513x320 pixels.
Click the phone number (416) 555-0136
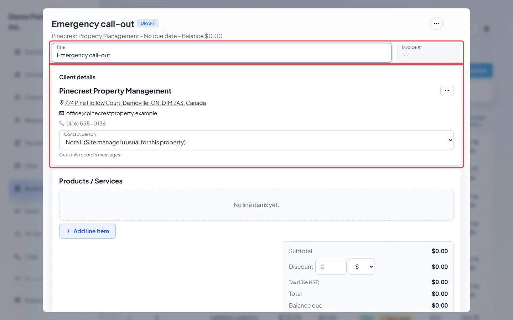click(x=86, y=123)
